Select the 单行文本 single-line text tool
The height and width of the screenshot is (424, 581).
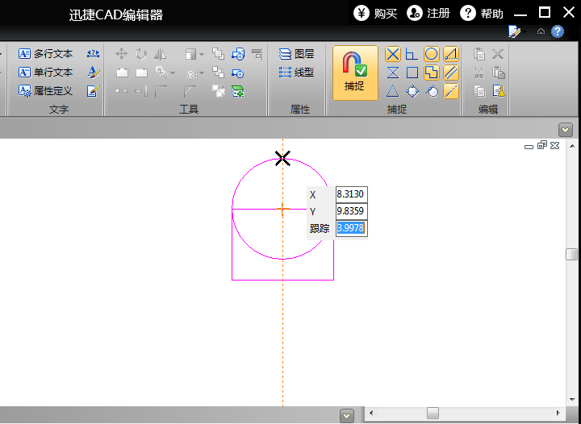click(x=46, y=73)
